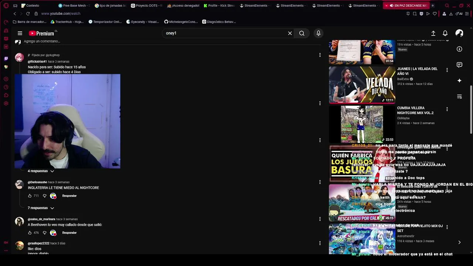Screen dimensions: 473x266
Task: Take a snapshot with the Opera toolbar icon
Action: click(x=415, y=14)
